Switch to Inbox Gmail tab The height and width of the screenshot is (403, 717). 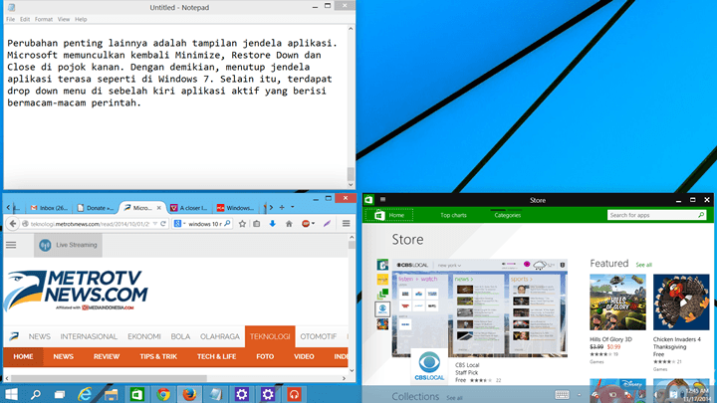(49, 208)
